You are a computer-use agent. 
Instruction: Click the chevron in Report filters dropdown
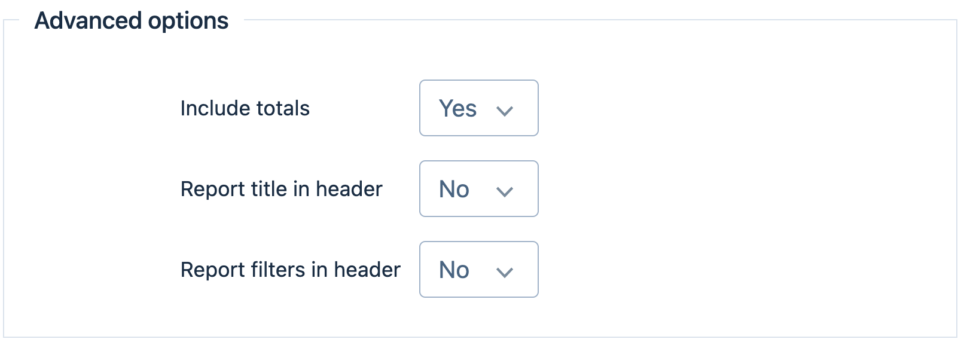tap(505, 272)
